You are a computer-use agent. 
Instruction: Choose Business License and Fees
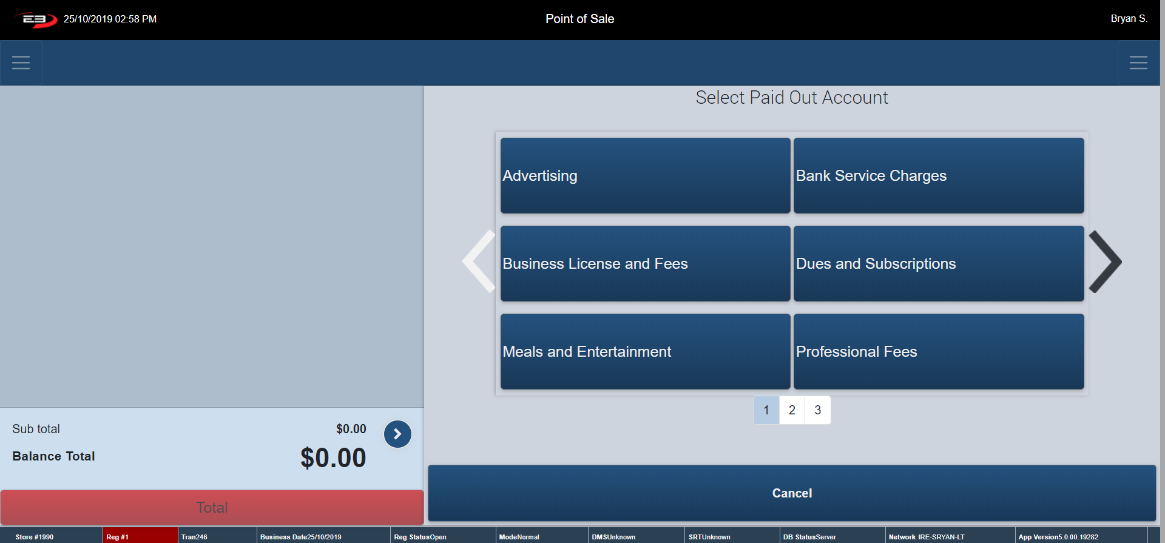click(x=645, y=263)
